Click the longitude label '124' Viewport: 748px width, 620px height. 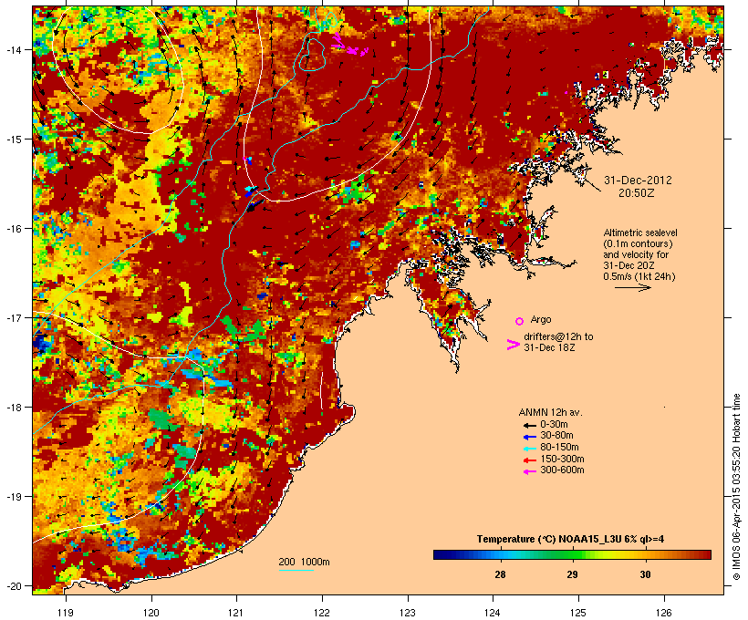pyautogui.click(x=493, y=613)
